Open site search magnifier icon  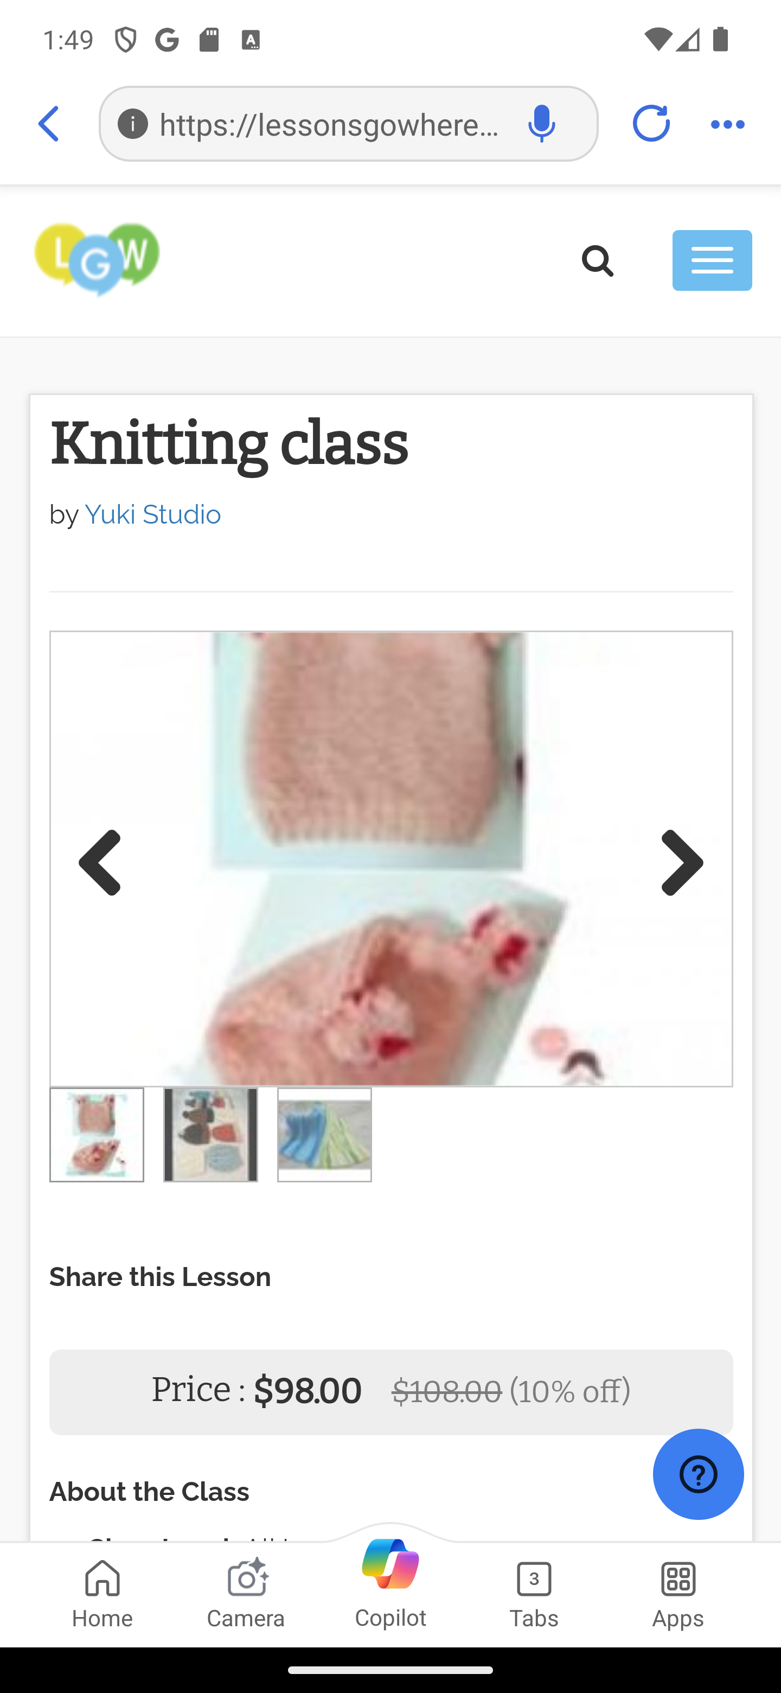[x=598, y=261]
